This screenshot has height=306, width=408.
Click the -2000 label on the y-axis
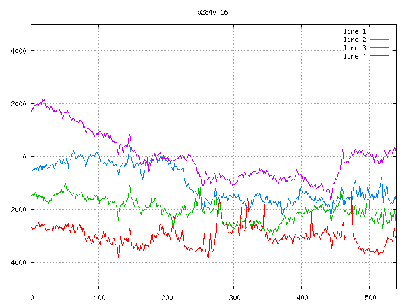(15, 210)
